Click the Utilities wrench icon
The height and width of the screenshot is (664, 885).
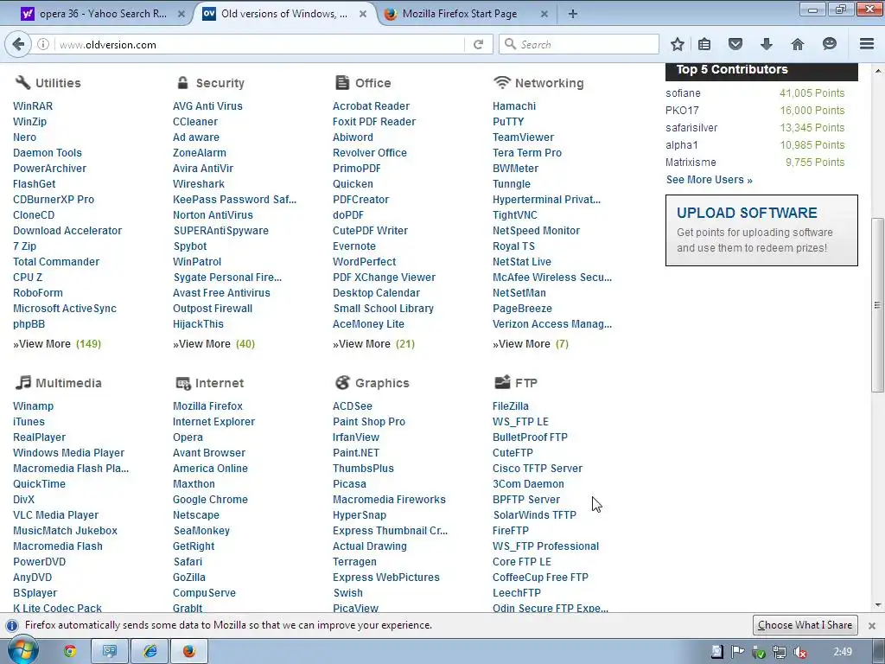22,82
